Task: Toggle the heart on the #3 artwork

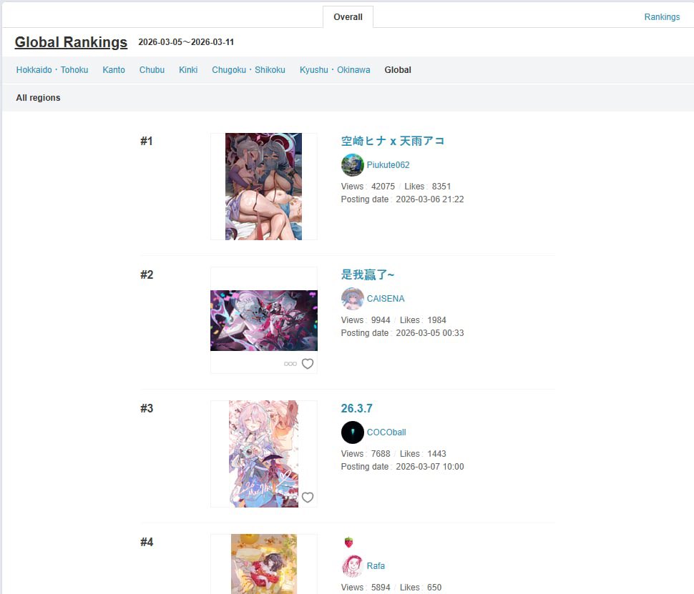Action: (x=308, y=497)
